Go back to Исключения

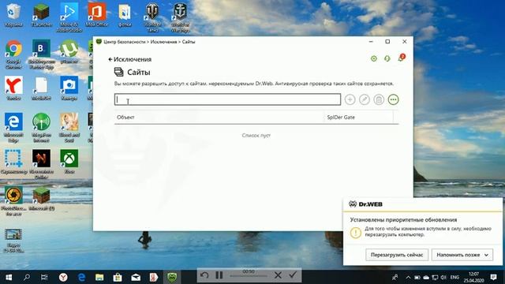(129, 59)
